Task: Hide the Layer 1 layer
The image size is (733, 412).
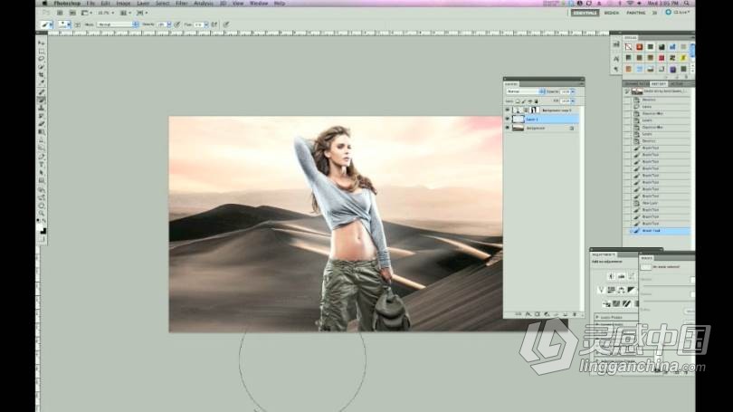Action: point(508,120)
